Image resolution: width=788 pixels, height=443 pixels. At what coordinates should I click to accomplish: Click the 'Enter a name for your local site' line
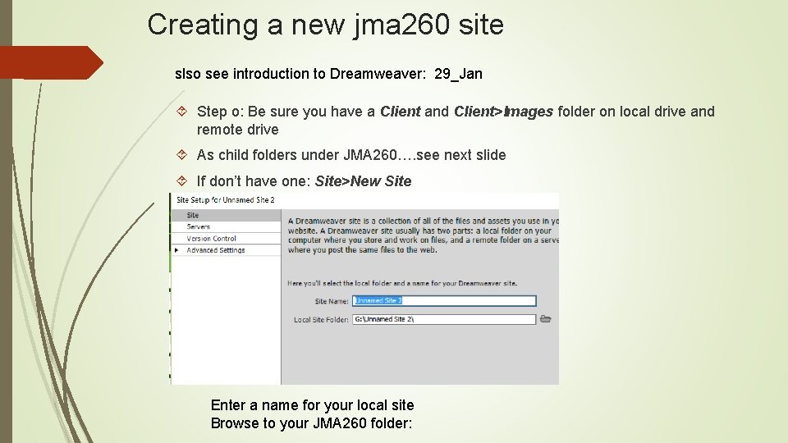click(x=313, y=405)
